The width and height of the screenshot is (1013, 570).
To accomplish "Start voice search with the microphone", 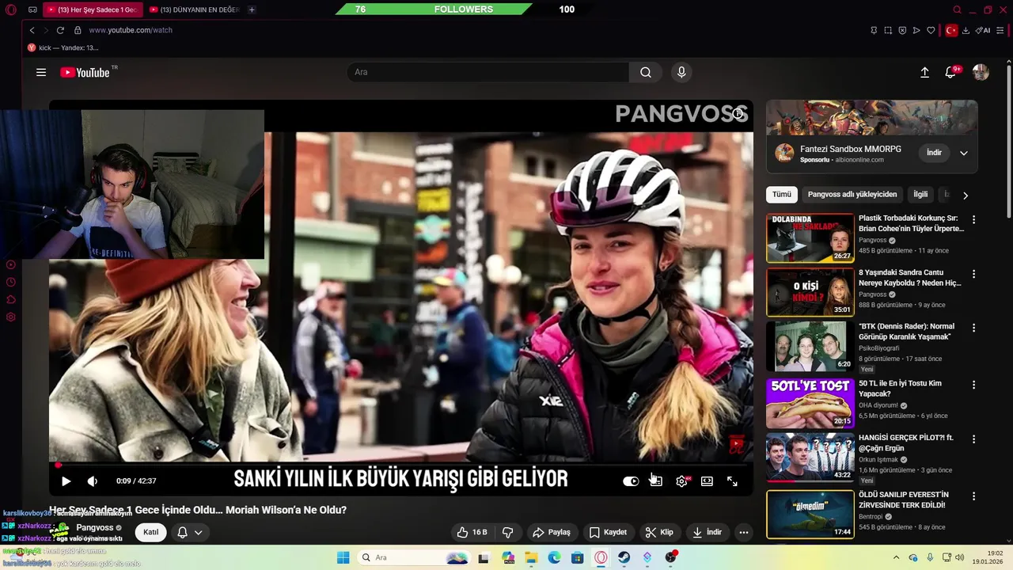I will tap(681, 72).
